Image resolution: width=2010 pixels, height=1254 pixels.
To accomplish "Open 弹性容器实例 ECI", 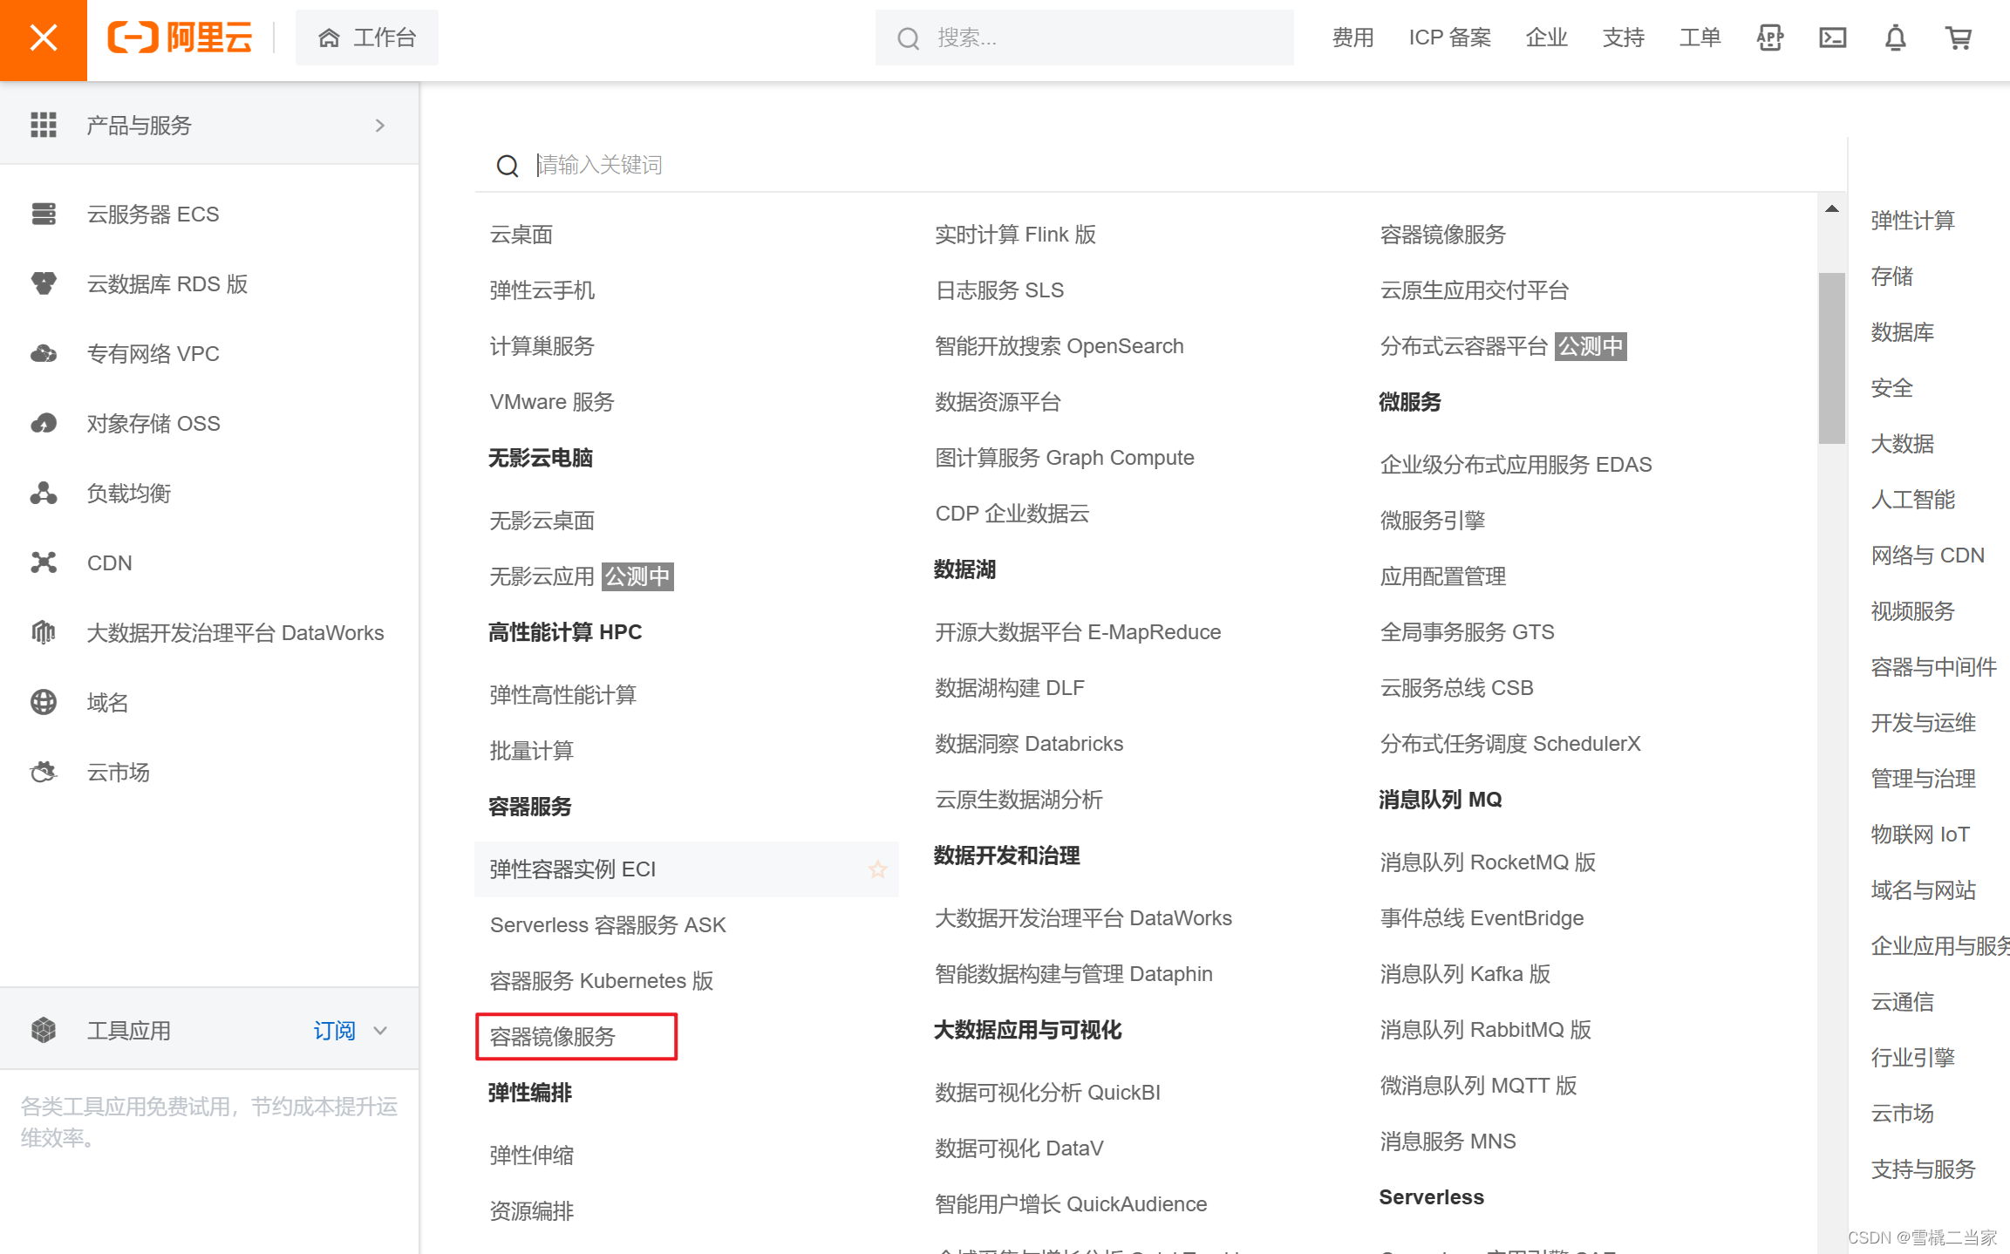I will click(x=573, y=869).
